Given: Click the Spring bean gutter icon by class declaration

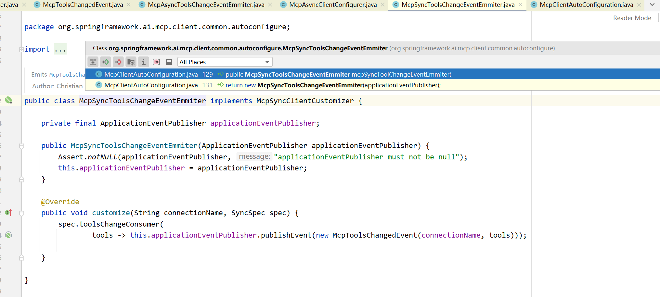Looking at the screenshot, I should [x=9, y=100].
